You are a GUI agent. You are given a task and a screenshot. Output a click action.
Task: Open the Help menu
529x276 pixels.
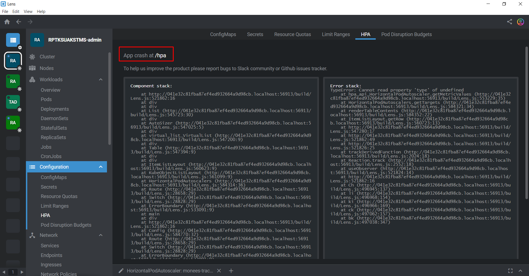(x=41, y=11)
